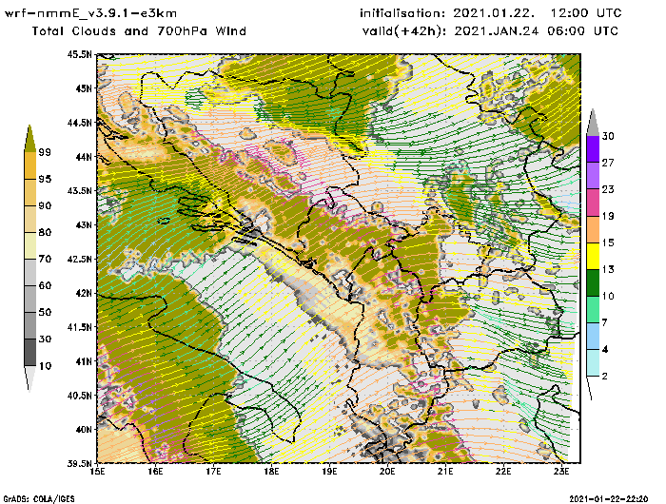Click the 40N latitude label
This screenshot has height=504, width=666.
click(84, 429)
